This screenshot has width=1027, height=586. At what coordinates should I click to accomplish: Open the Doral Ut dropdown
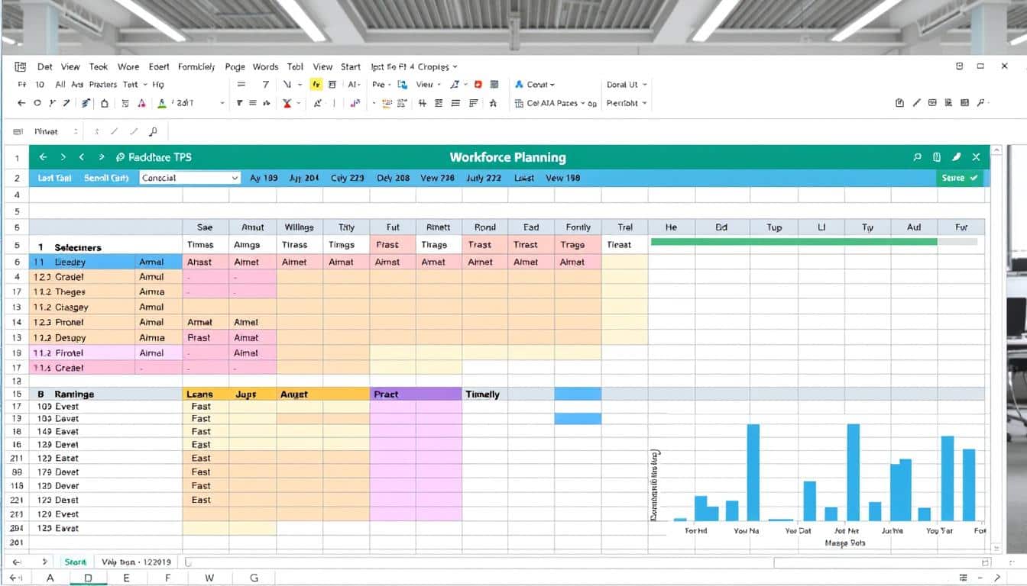pos(627,85)
